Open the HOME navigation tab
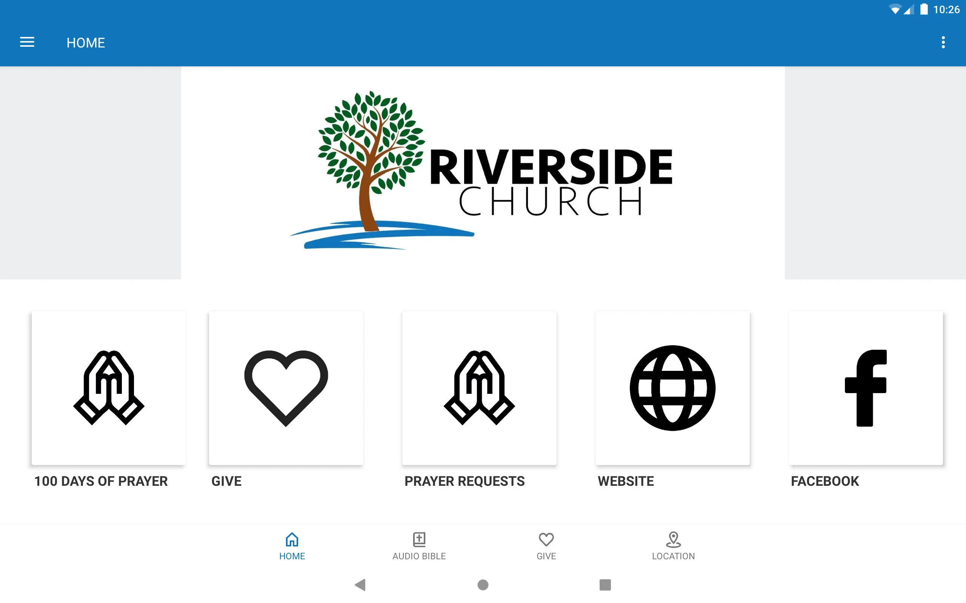This screenshot has height=603, width=966. coord(291,545)
